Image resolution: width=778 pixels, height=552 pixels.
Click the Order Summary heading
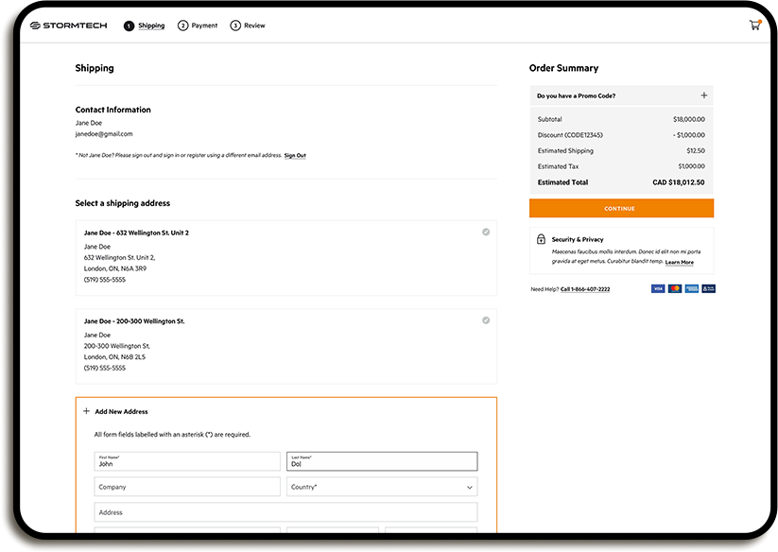pos(563,68)
